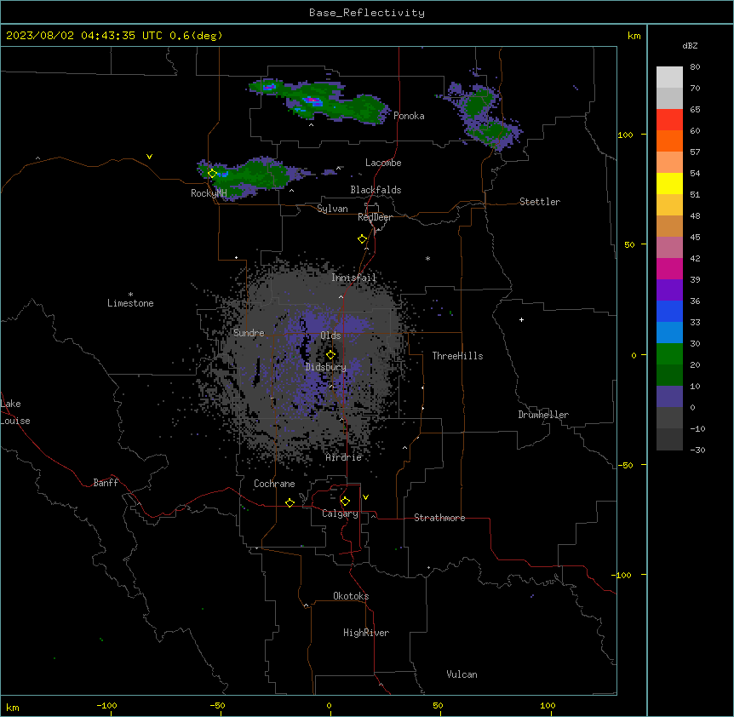
Task: Click the Lacombe city label
Action: click(x=383, y=163)
